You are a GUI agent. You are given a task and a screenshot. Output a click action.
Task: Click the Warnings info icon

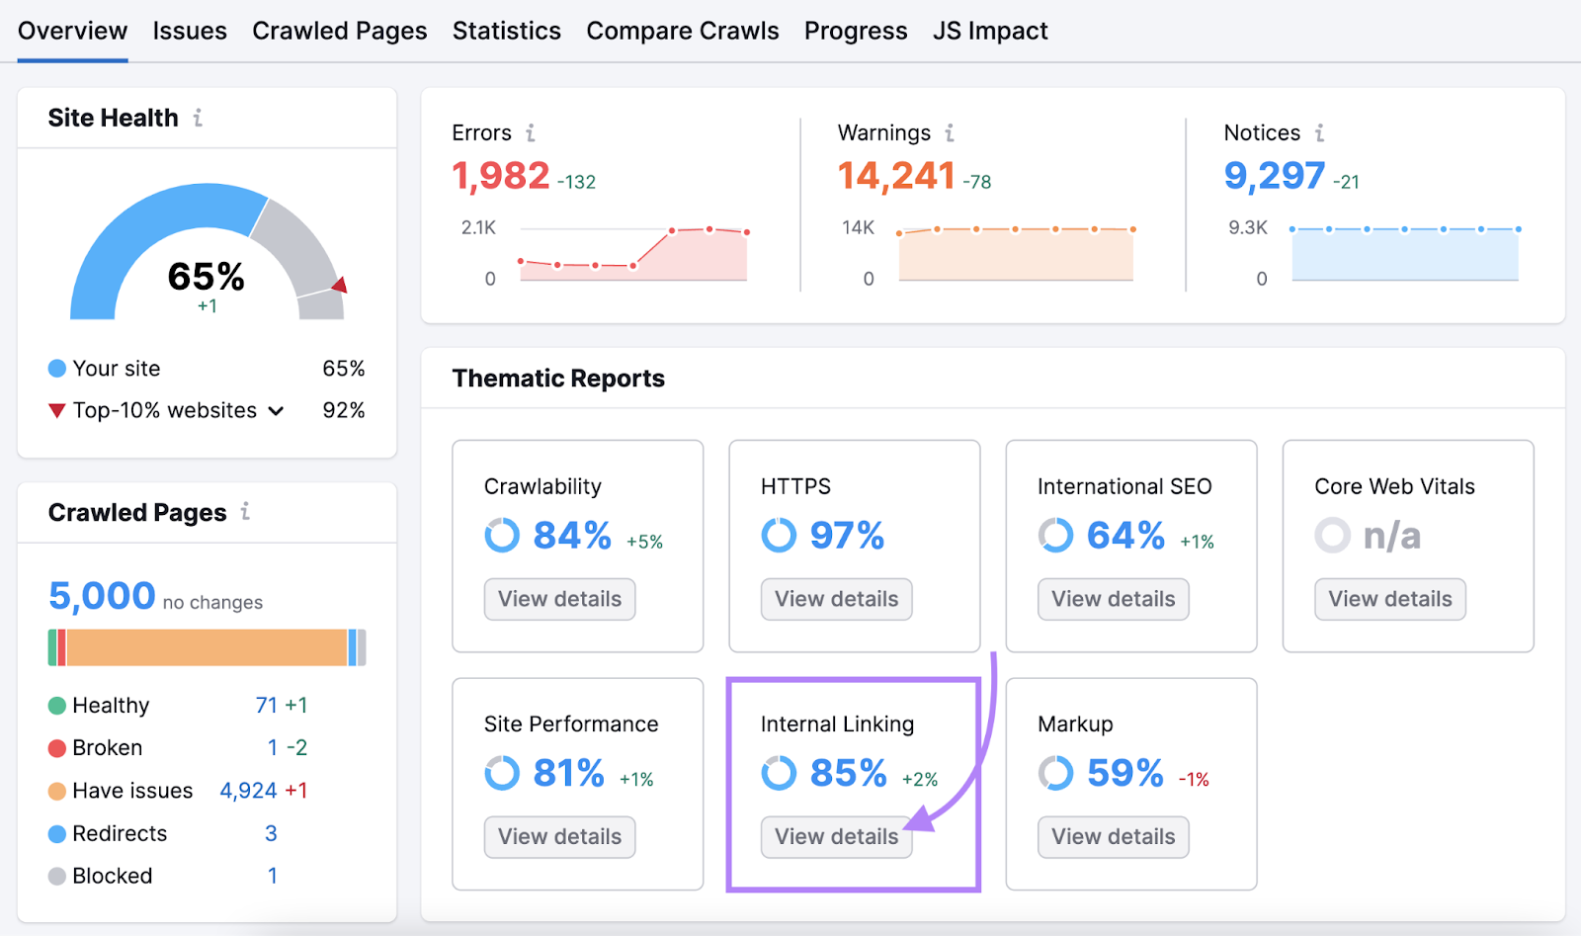tap(950, 132)
